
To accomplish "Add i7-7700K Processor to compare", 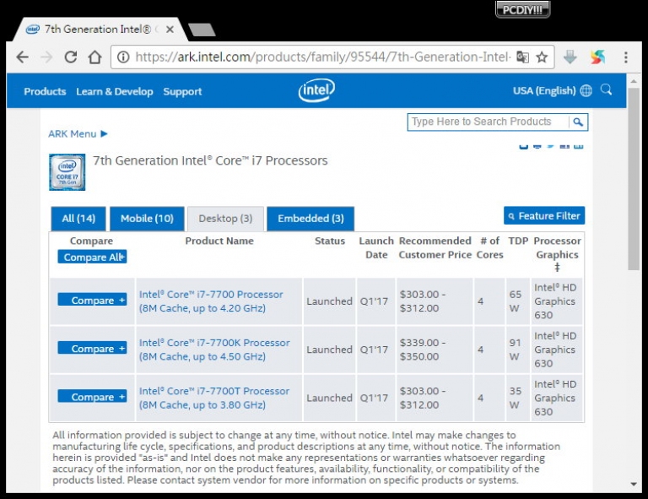I will pos(92,349).
